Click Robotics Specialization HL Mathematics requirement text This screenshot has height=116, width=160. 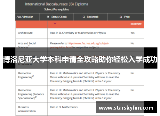pyautogui.click(x=85, y=94)
